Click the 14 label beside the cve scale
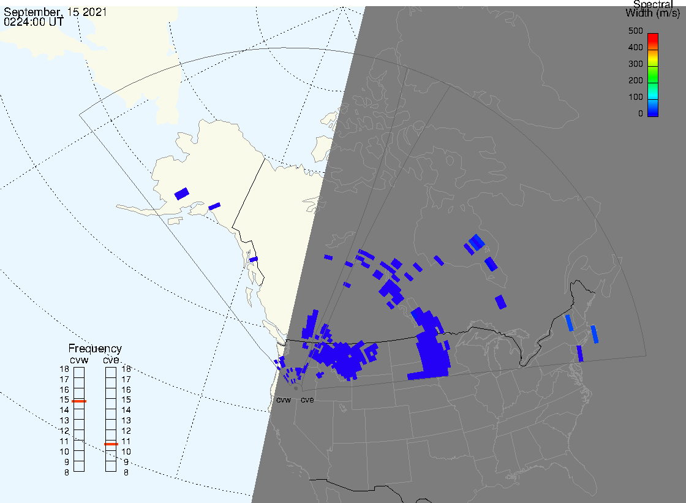Screen dimensions: 686x503 (x=126, y=410)
